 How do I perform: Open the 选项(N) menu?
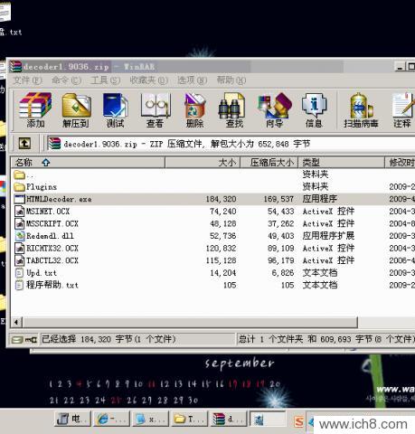click(192, 80)
